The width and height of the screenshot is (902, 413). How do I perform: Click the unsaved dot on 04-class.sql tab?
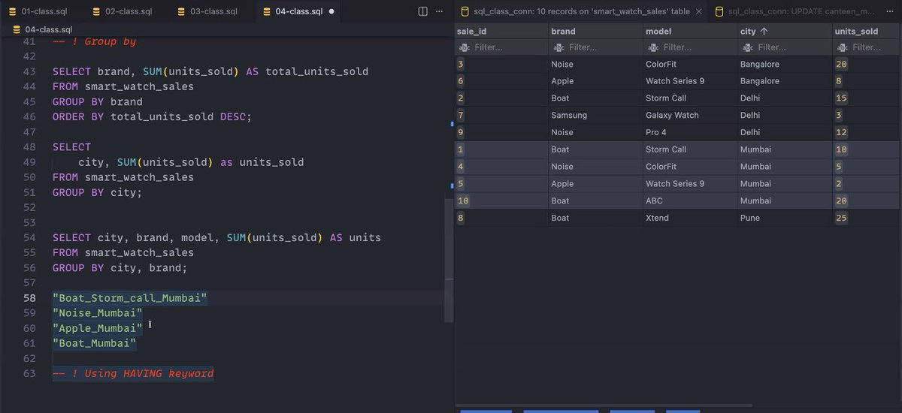[331, 12]
